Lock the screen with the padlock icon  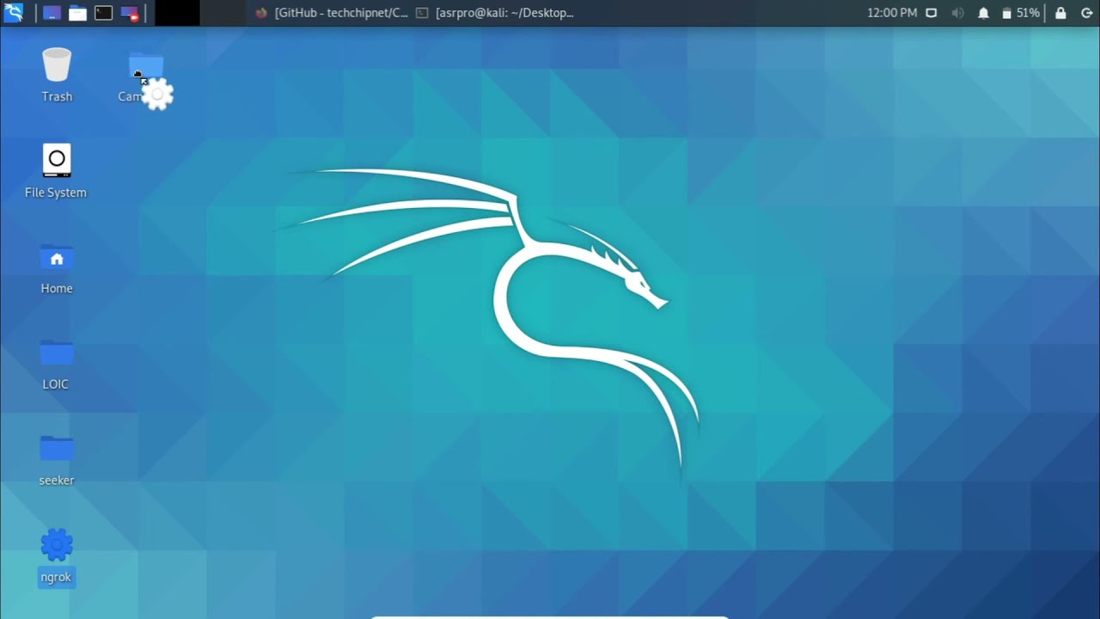pyautogui.click(x=1060, y=13)
